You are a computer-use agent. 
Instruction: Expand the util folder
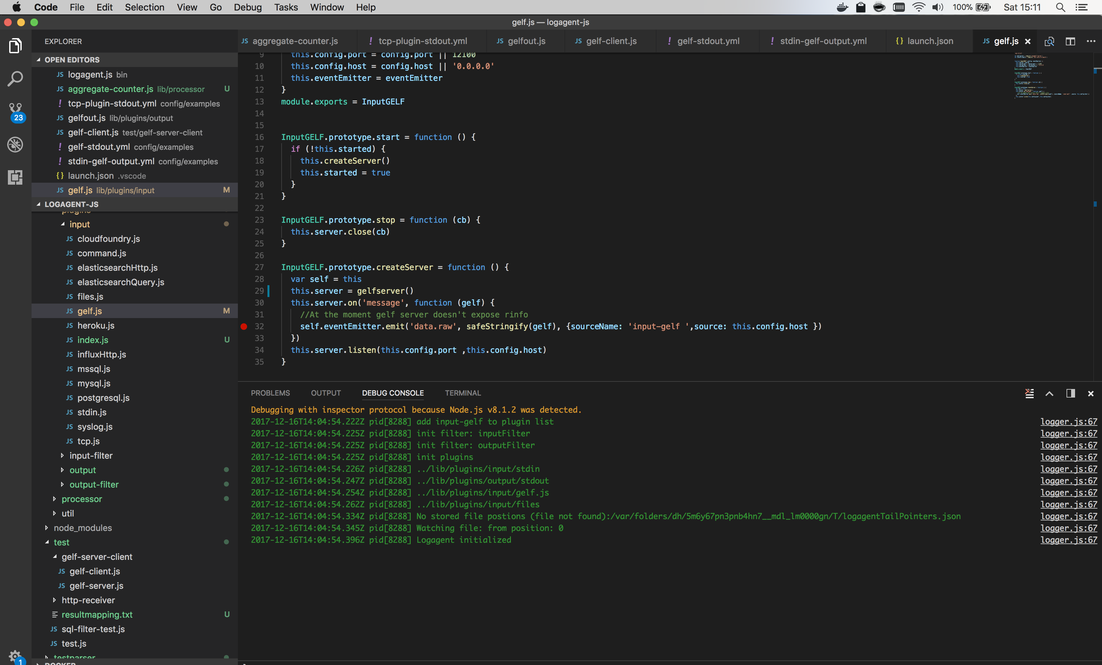[55, 514]
